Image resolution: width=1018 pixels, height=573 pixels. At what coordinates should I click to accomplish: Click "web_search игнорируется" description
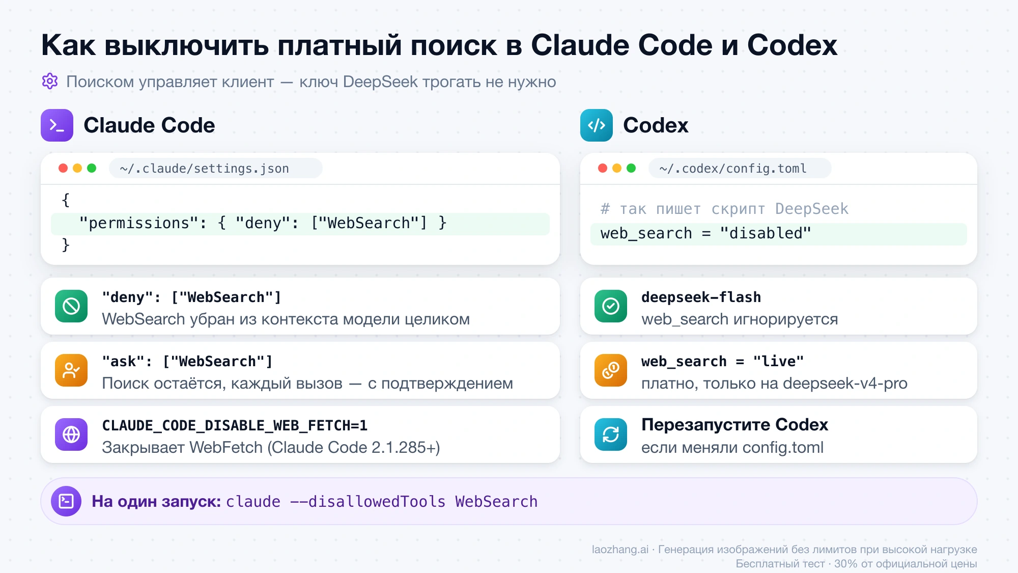[740, 319]
